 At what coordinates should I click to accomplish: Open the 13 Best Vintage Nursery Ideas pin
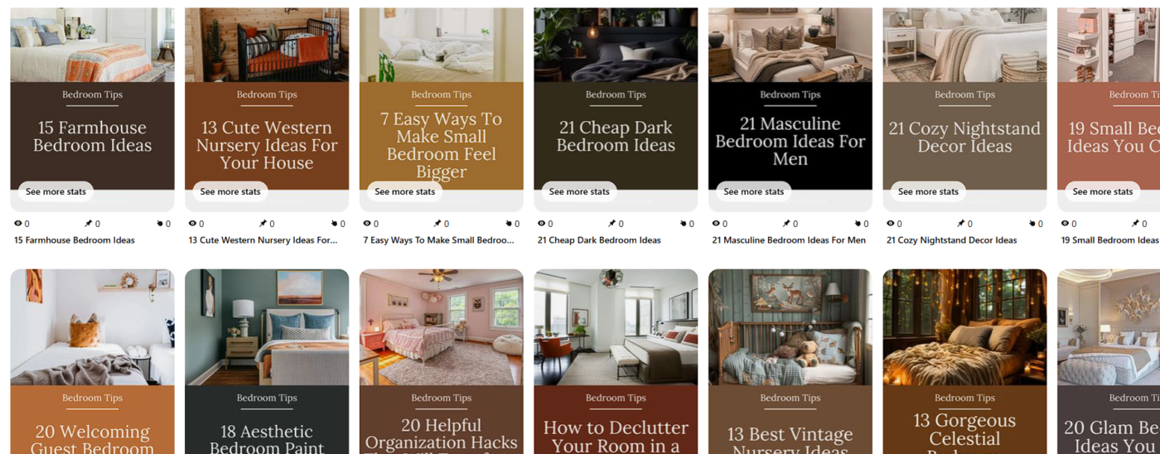point(790,361)
